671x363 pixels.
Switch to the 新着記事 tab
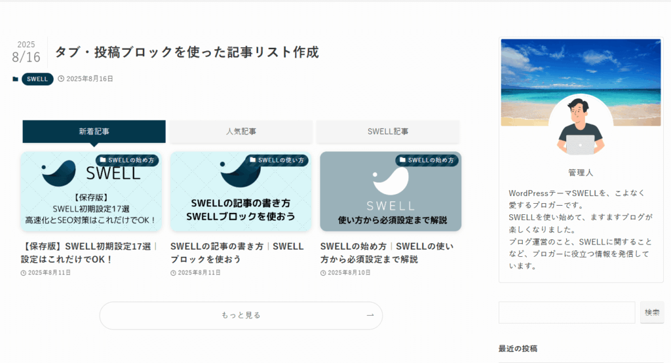point(94,132)
